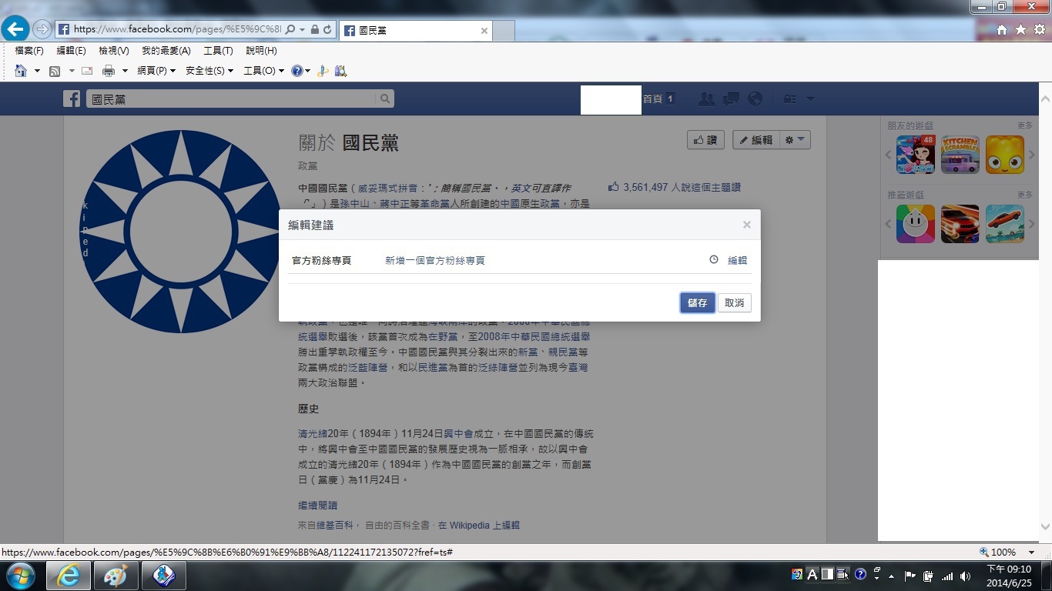This screenshot has width=1052, height=591.
Task: Click the RSS feeds icon in command bar
Action: pyautogui.click(x=55, y=71)
